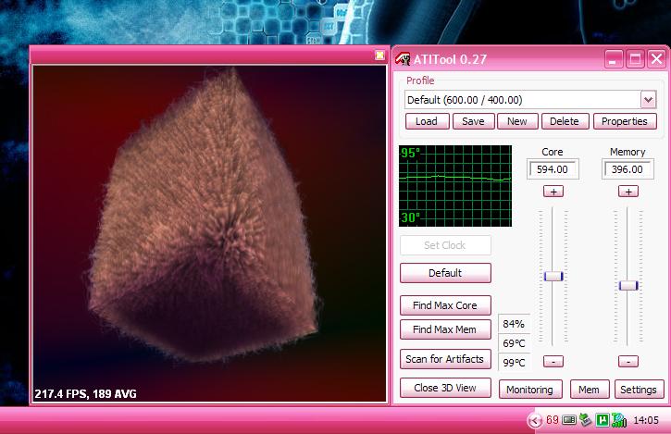Screen dimensions: 671x434
Task: Close the 3D view window with X icon
Action: point(379,56)
